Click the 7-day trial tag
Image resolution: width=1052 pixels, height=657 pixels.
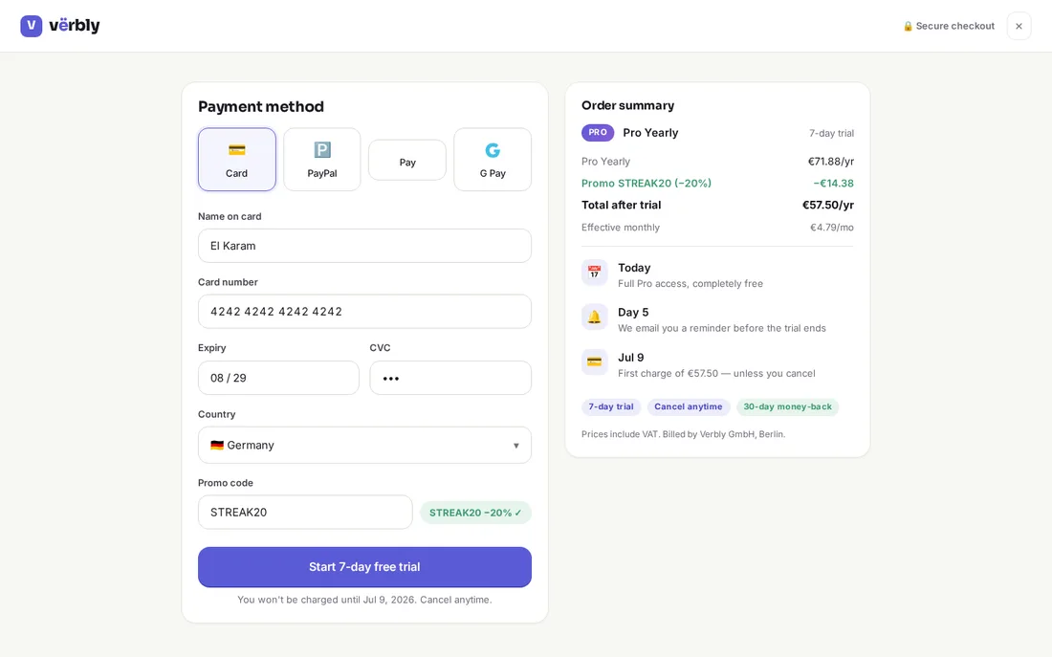point(611,406)
